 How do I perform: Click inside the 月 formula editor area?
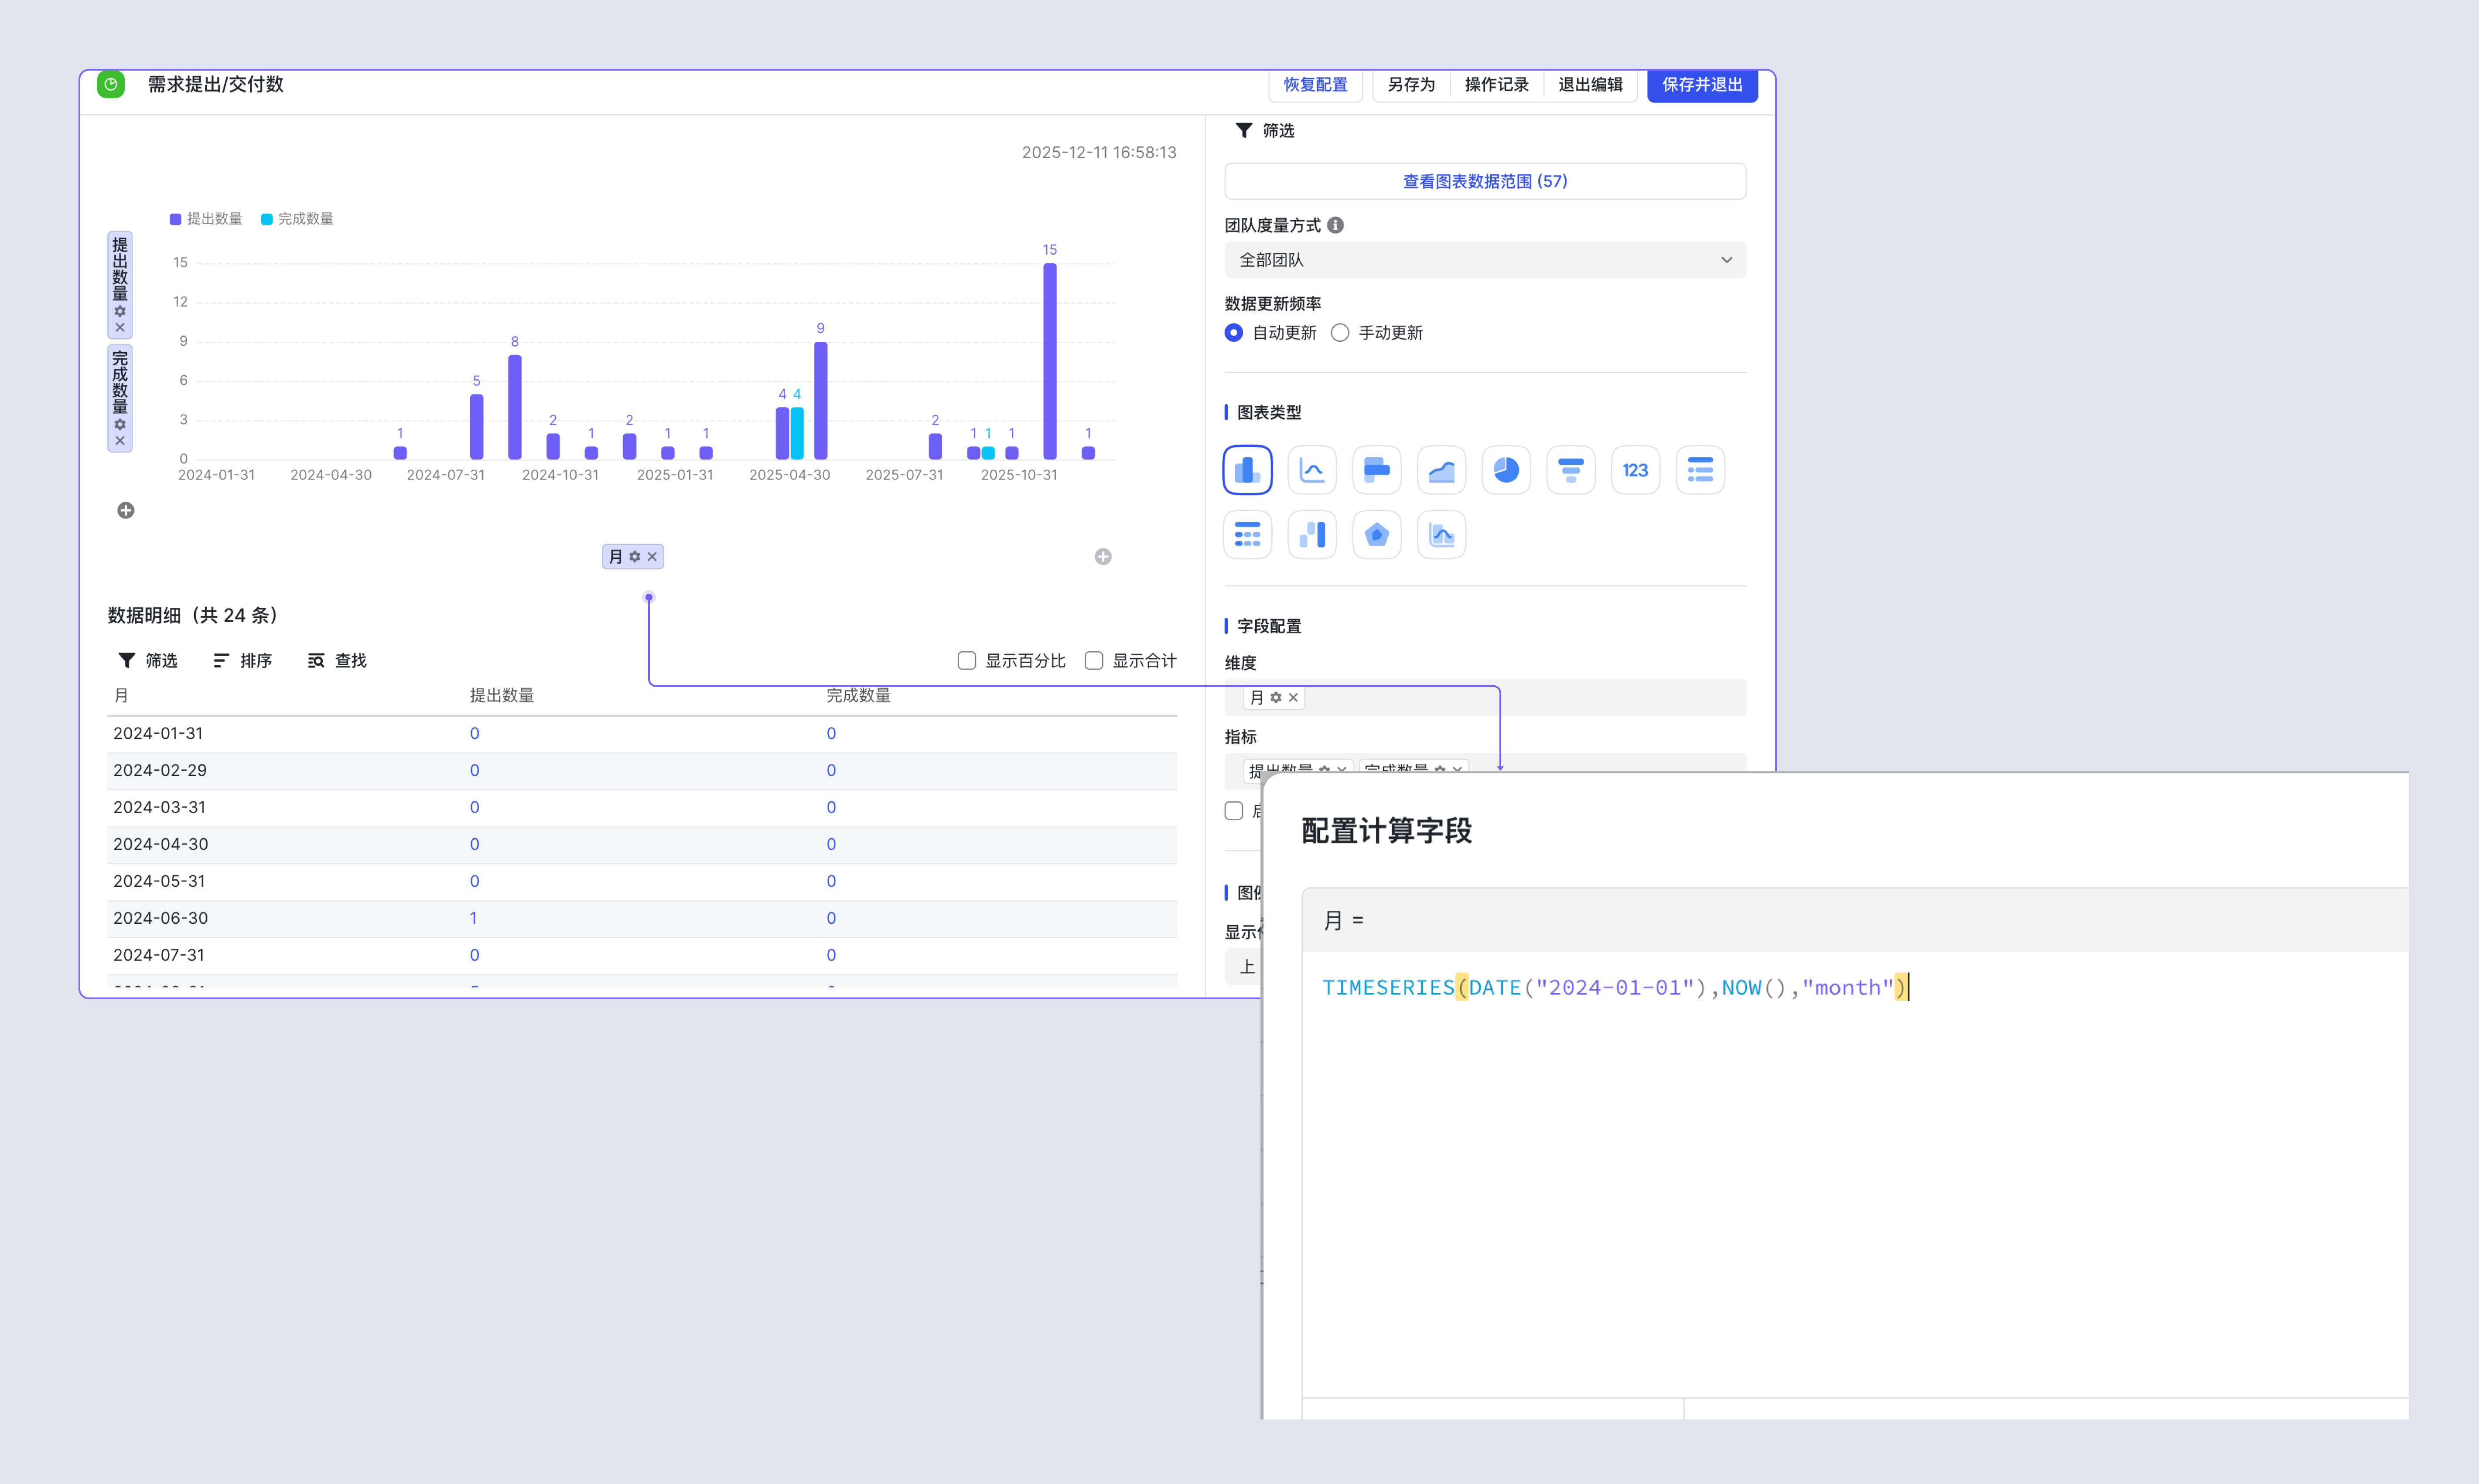click(x=1855, y=1174)
